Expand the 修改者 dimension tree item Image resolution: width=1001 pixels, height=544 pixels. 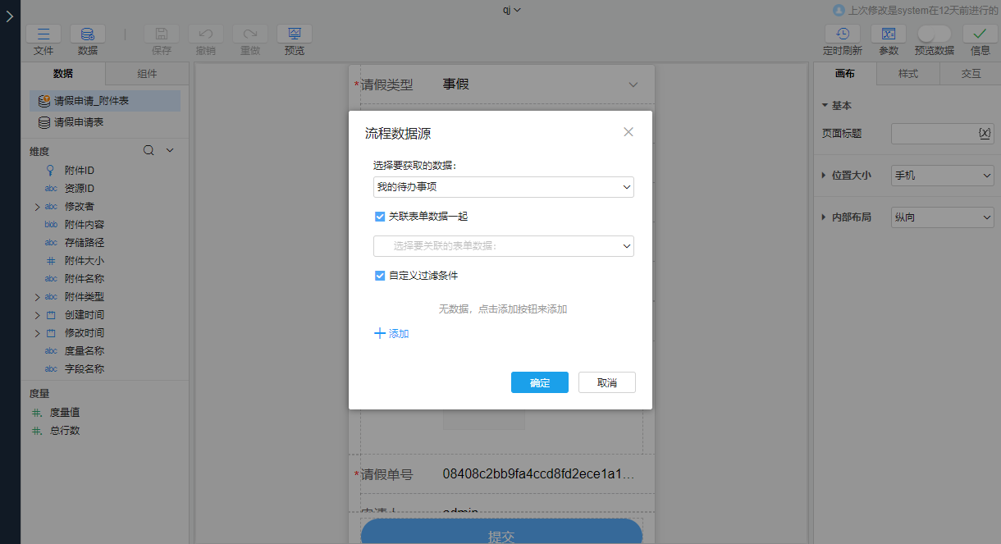(x=37, y=207)
